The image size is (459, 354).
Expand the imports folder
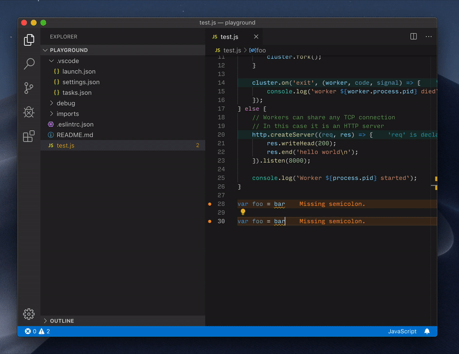(x=67, y=114)
